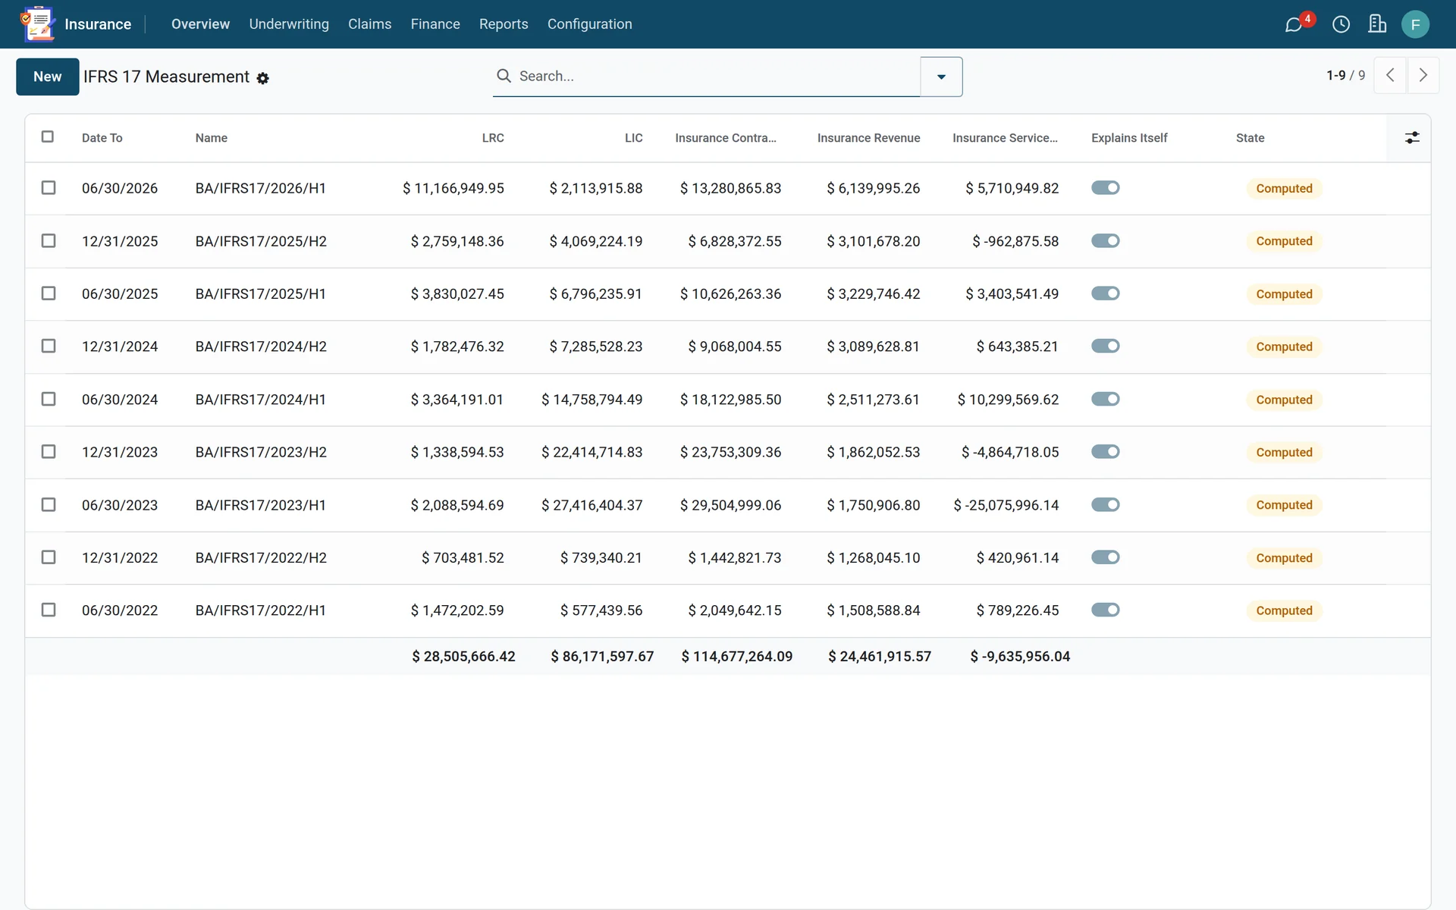Click the New button
Image resolution: width=1456 pixels, height=910 pixels.
pos(48,77)
